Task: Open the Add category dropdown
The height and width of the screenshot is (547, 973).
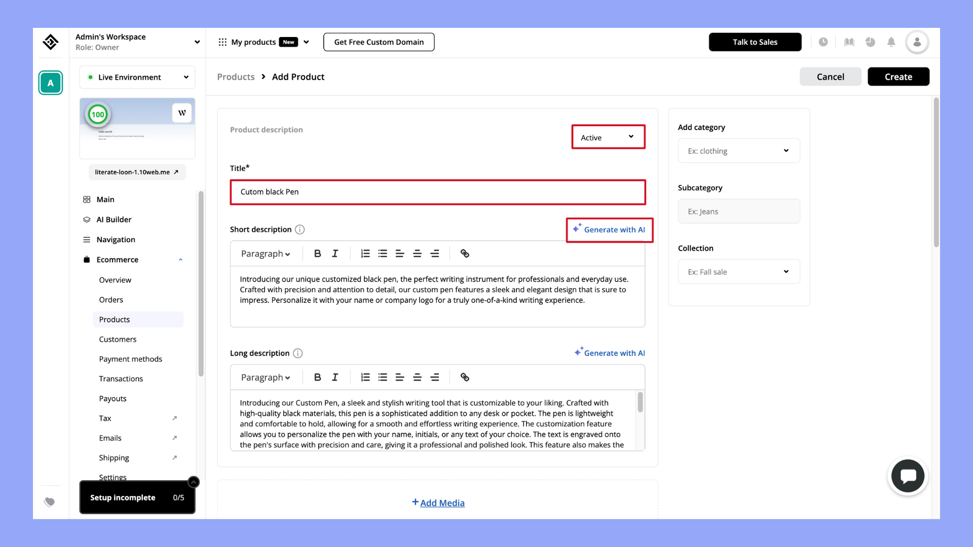Action: point(738,151)
